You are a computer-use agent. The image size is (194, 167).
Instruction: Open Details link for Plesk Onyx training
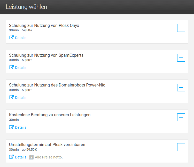pyautogui.click(x=21, y=38)
